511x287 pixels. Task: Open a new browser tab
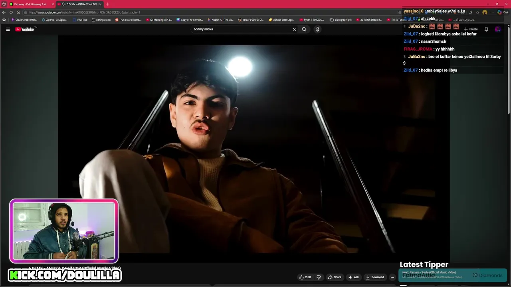pyautogui.click(x=107, y=4)
